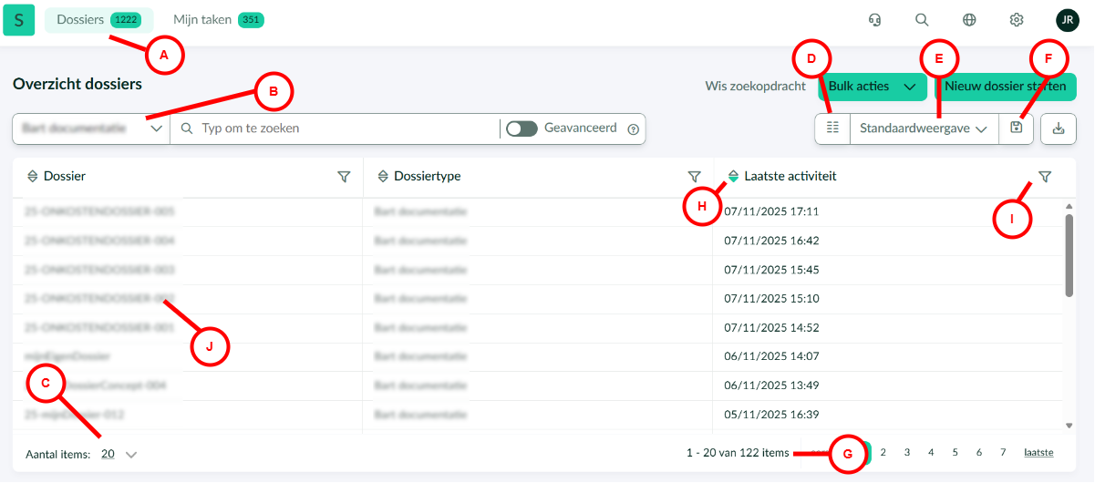Open filter on Laatste activiteit column
1095x483 pixels.
(x=1045, y=177)
